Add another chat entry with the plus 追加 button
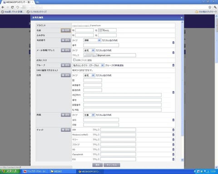Image resolution: width=218 pixels, height=174 pixels. coord(66,130)
